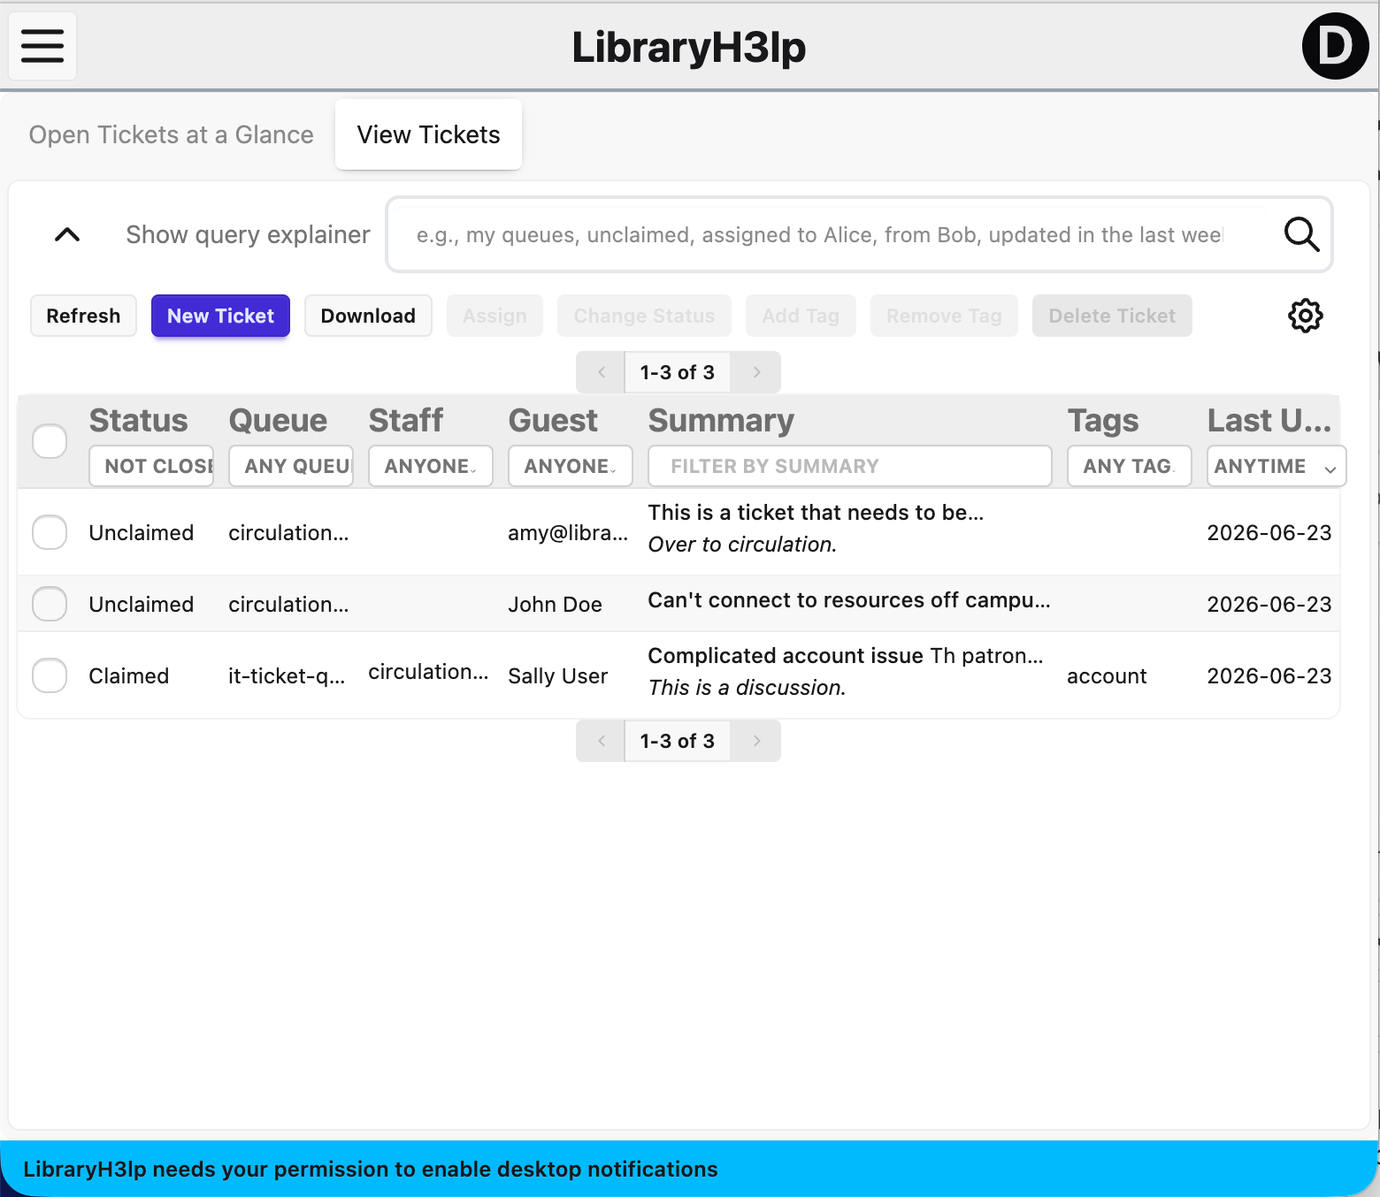Open ticket 'Complicated account issue'
1380x1197 pixels.
(x=786, y=655)
